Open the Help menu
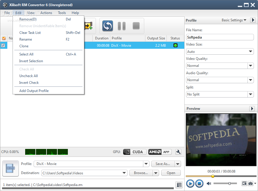This screenshot has width=258, height=191. pyautogui.click(x=75, y=13)
